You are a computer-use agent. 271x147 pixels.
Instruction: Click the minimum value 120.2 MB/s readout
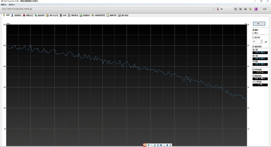coord(260,52)
